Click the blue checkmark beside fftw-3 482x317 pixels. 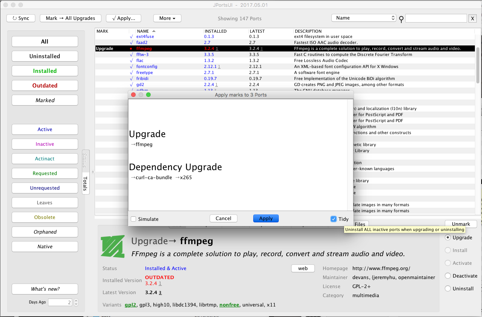131,54
